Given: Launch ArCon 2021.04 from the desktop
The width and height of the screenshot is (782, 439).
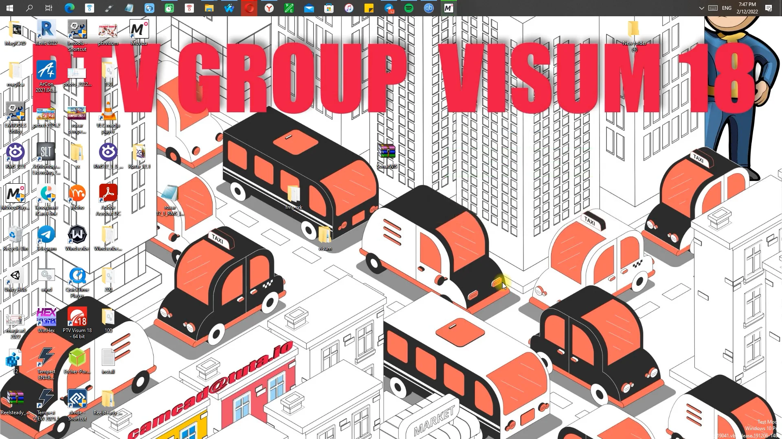Looking at the screenshot, I should [x=46, y=77].
